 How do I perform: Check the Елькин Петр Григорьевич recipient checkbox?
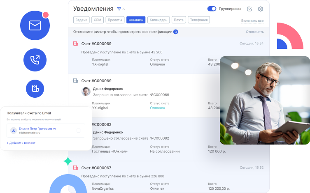click(79, 131)
